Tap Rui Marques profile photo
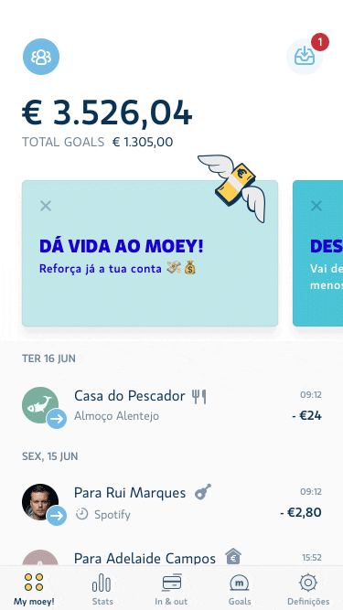 coord(40,502)
